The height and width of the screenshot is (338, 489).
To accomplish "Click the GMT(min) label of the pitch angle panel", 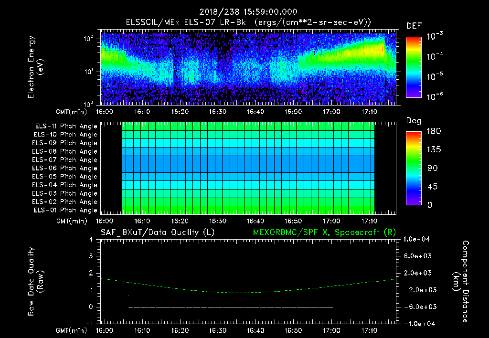I will point(72,221).
